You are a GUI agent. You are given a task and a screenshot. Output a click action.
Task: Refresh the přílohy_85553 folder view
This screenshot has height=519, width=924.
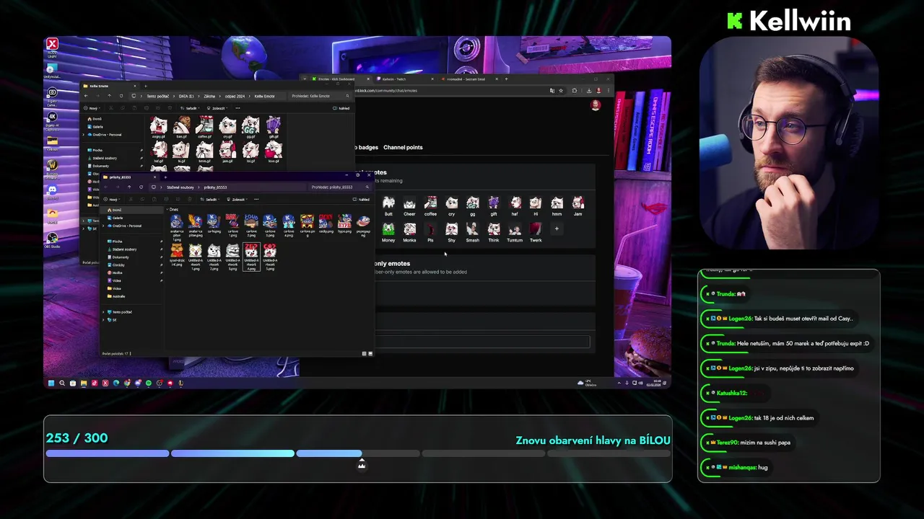tap(141, 187)
